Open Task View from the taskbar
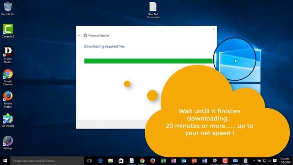293x165 pixels. 89,161
